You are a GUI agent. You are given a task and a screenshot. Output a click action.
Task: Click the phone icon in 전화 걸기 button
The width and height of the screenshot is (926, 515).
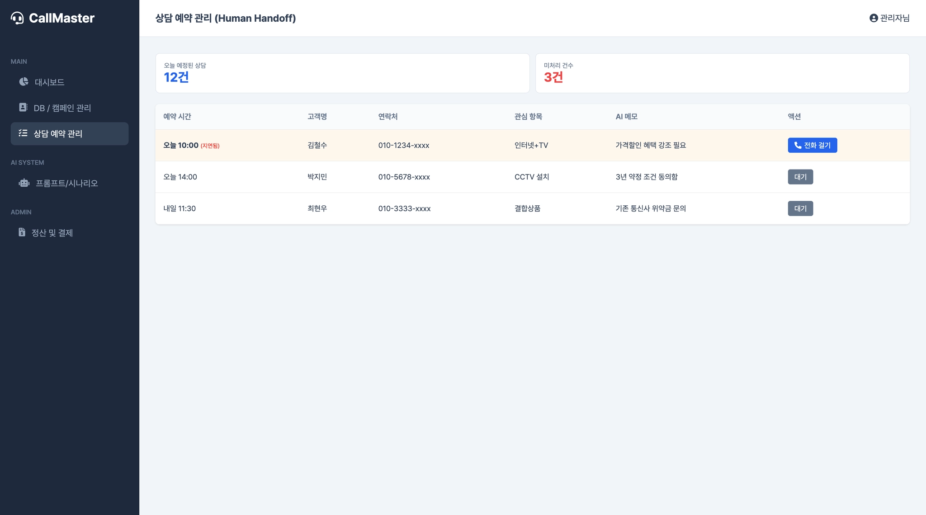click(x=798, y=145)
